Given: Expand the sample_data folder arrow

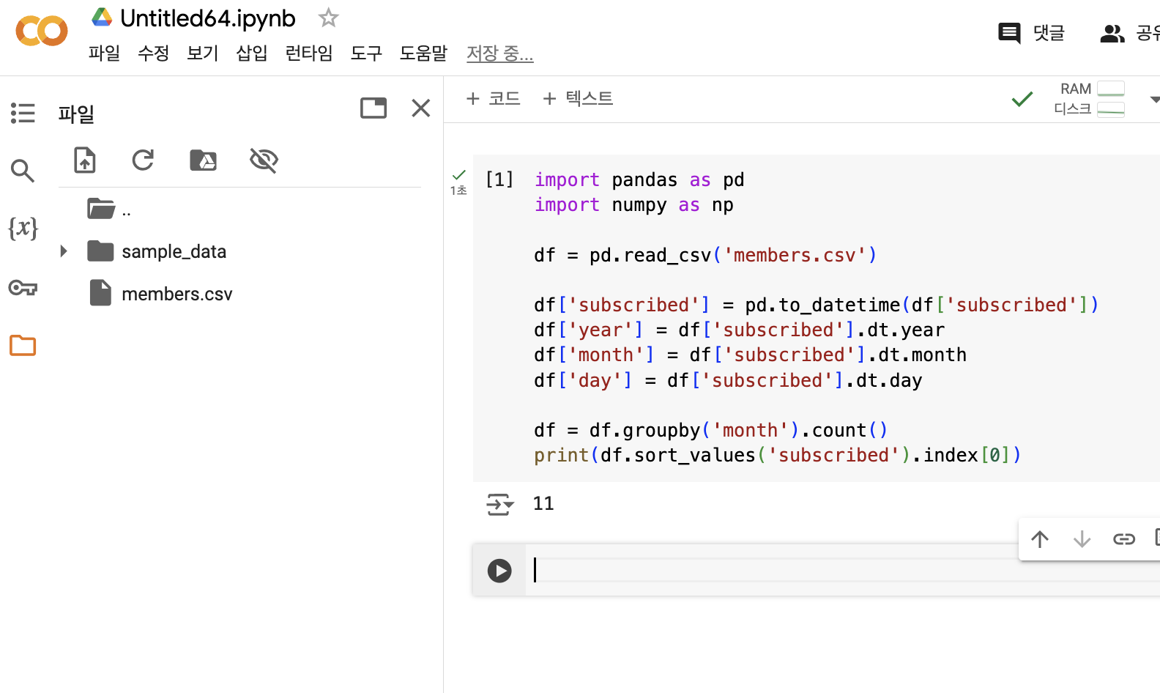Looking at the screenshot, I should [64, 251].
